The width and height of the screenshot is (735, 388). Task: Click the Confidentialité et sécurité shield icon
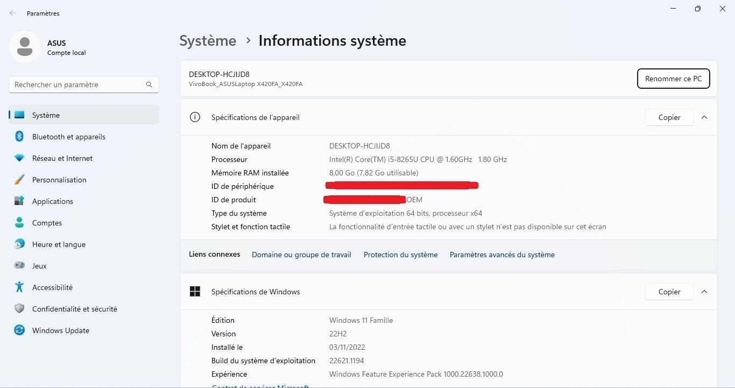(19, 309)
